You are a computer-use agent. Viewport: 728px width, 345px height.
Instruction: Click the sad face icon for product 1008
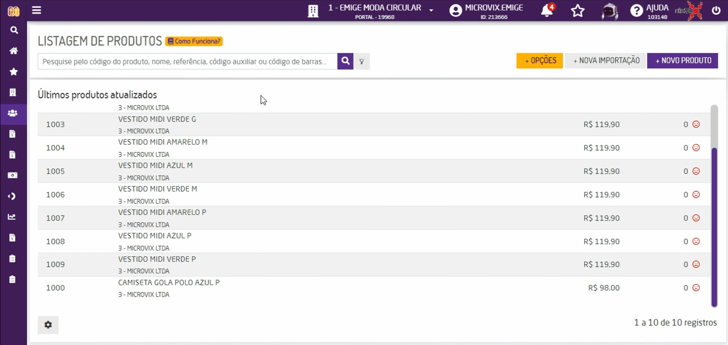[696, 241]
